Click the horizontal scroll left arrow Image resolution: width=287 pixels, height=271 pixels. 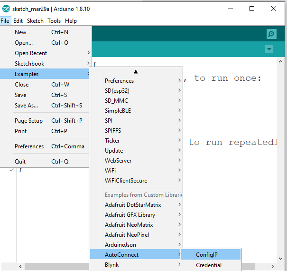click(20, 266)
